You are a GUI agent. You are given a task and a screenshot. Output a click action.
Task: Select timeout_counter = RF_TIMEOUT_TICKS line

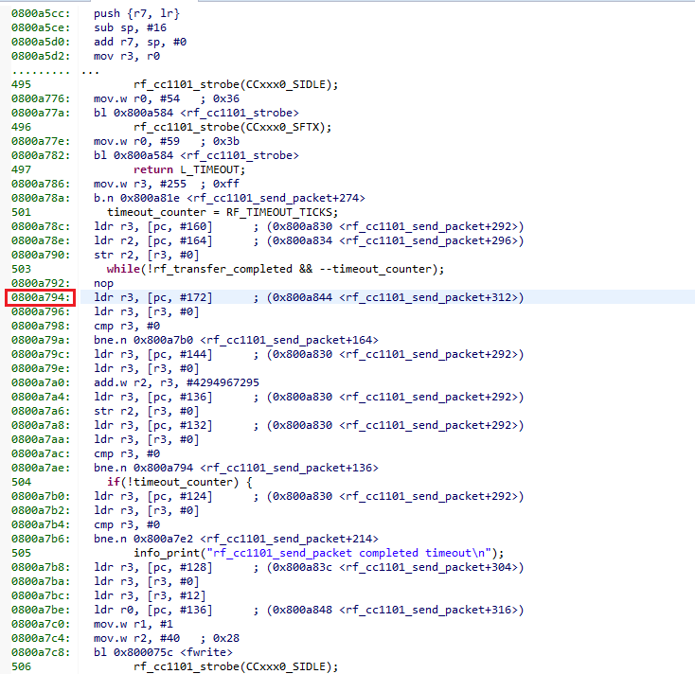click(223, 212)
